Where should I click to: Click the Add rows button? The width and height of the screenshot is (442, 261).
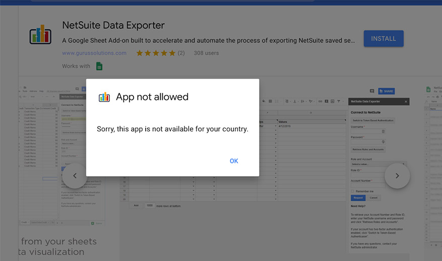pos(136,205)
